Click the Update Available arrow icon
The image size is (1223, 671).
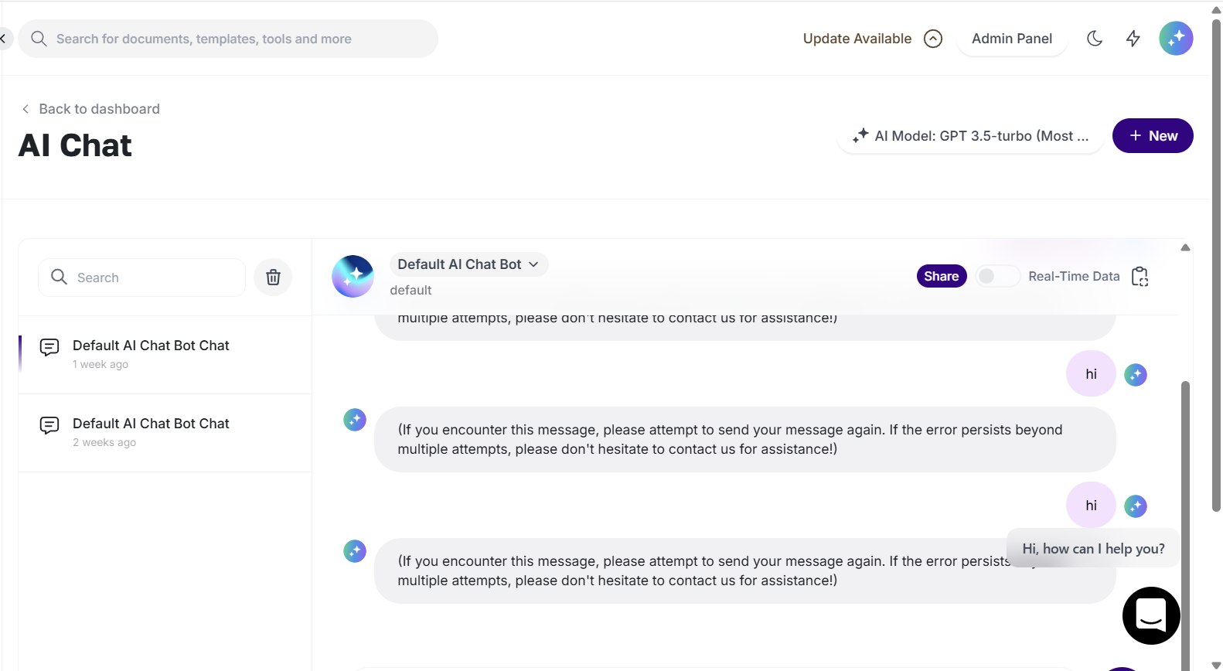click(x=933, y=39)
